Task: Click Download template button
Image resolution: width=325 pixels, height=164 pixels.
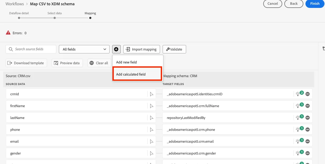Action: tap(26, 63)
